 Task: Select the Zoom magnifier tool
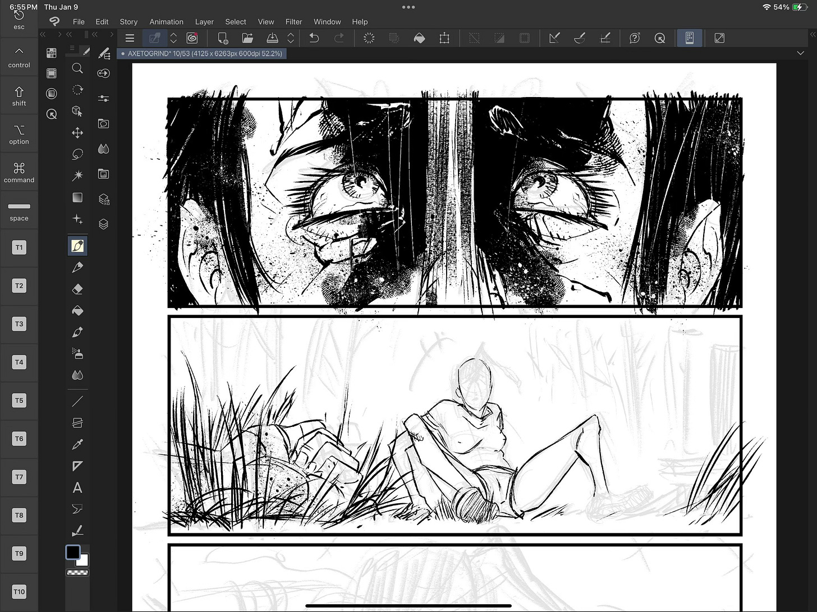click(x=77, y=68)
